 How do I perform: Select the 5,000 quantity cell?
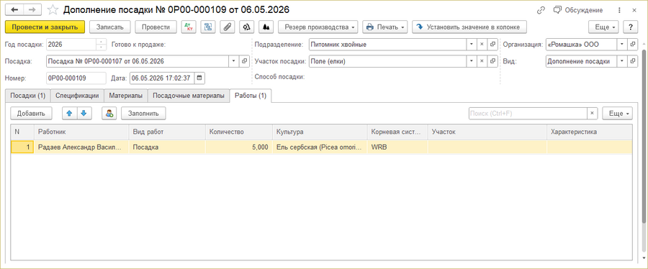[239, 147]
